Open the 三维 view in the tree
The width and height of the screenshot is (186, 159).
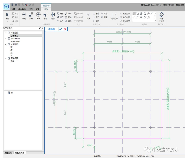pyautogui.click(x=12, y=61)
